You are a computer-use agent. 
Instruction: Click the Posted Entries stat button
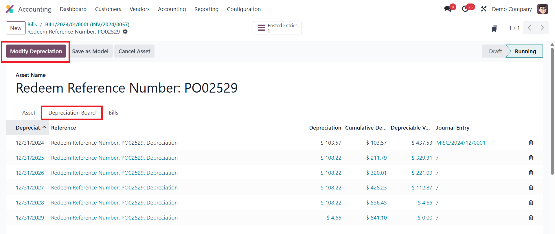click(x=277, y=28)
